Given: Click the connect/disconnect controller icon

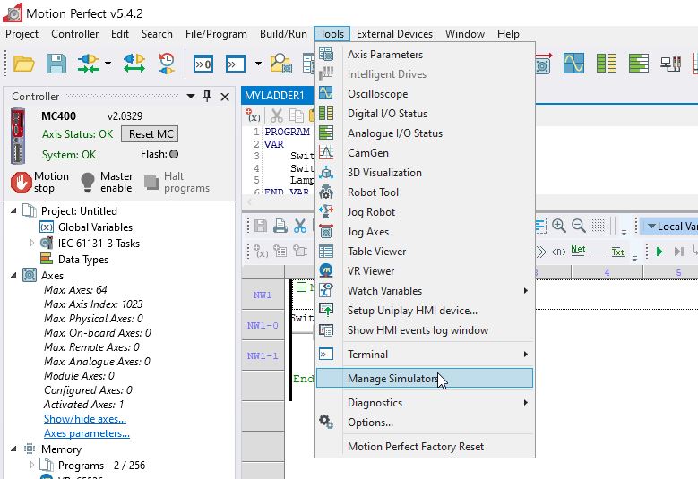Looking at the screenshot, I should [89, 64].
